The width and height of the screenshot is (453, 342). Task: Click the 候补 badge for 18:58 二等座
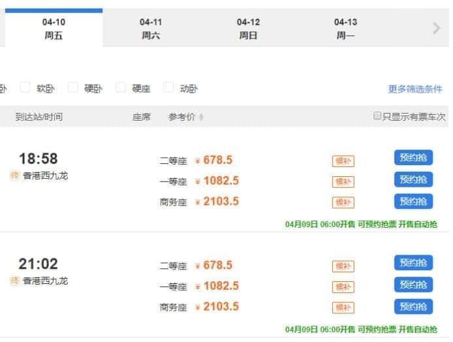[343, 161]
